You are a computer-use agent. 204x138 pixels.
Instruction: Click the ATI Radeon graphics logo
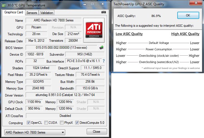94,30
